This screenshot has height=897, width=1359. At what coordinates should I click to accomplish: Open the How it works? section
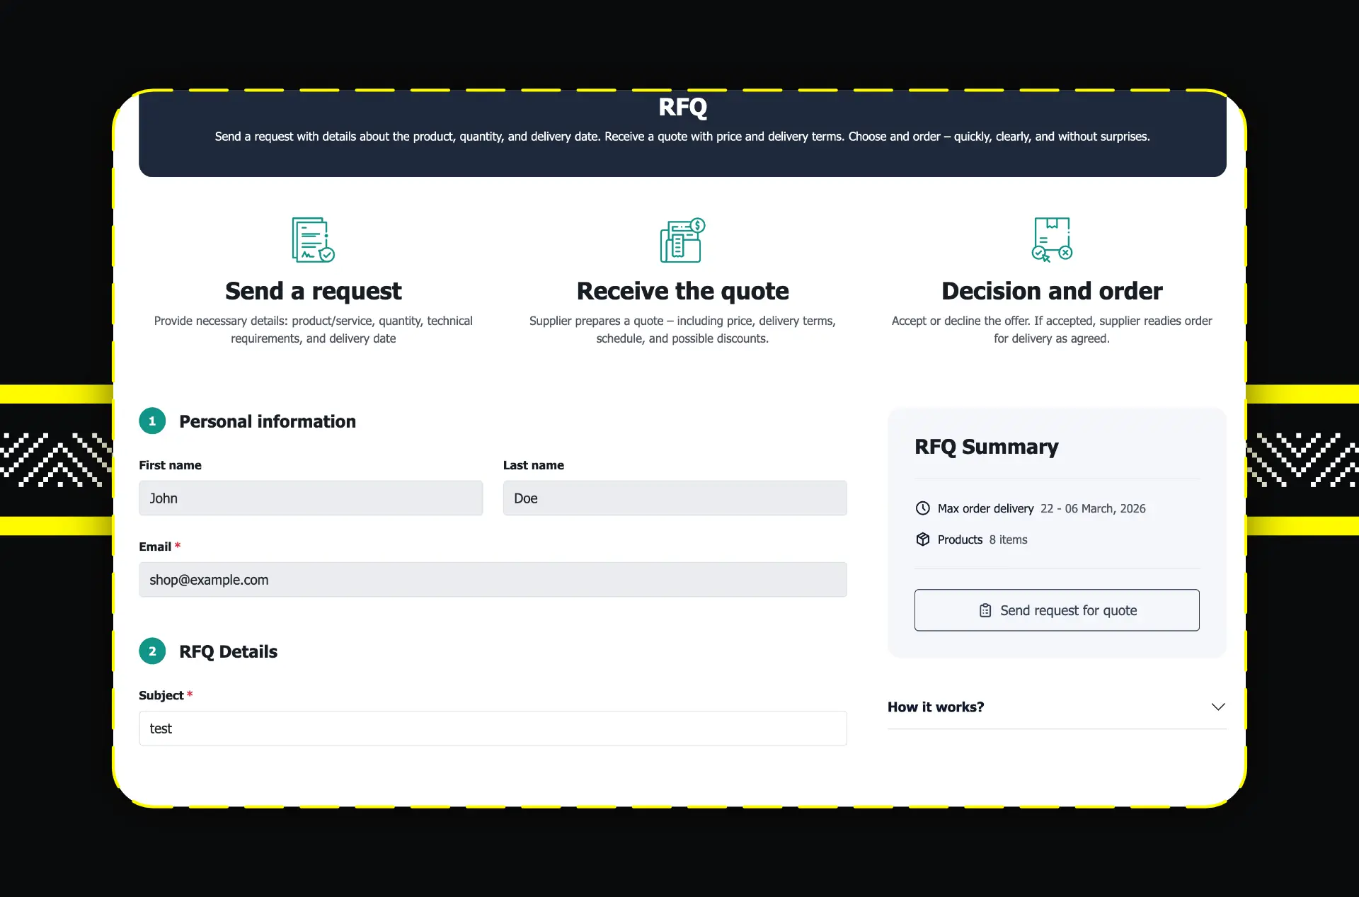(x=936, y=707)
